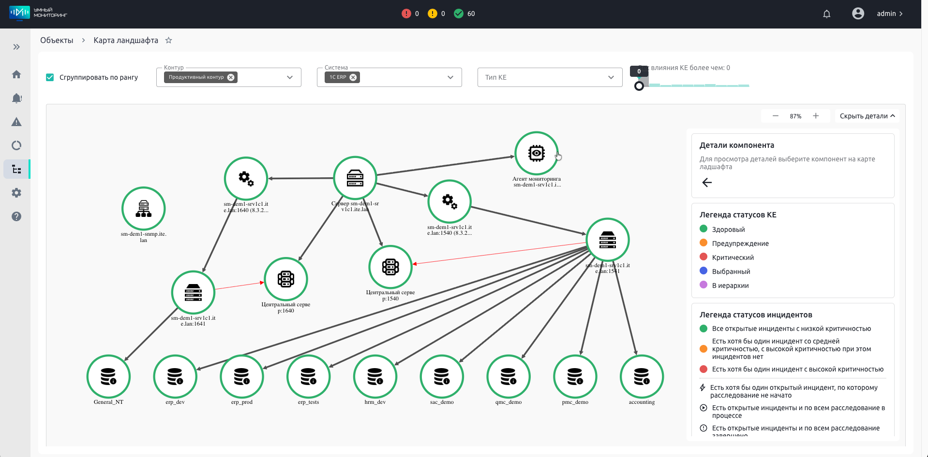
Task: Click Скрыть детали button
Action: click(867, 116)
